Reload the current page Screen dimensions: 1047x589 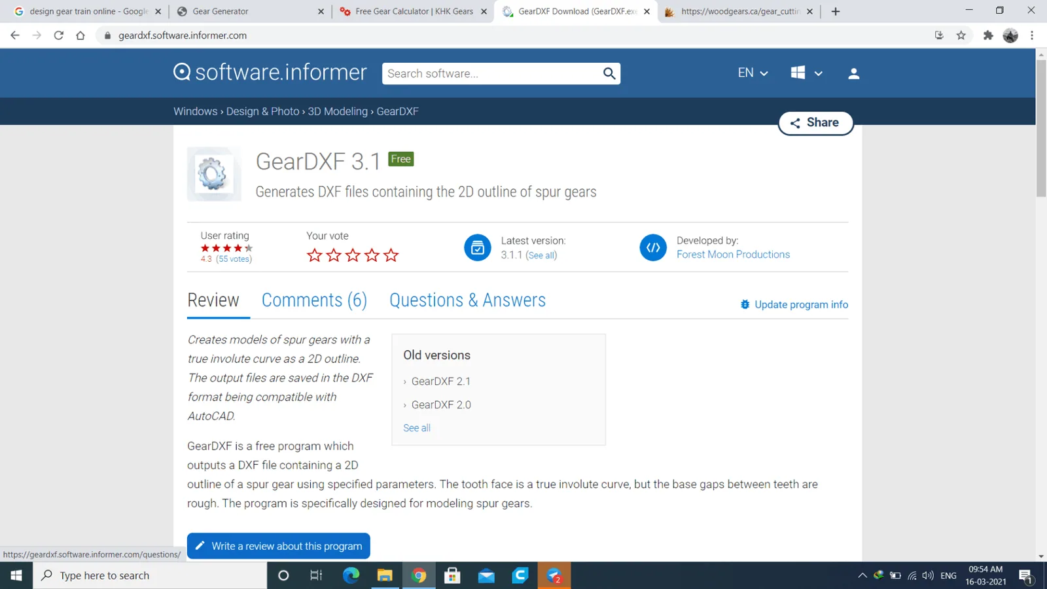coord(59,35)
